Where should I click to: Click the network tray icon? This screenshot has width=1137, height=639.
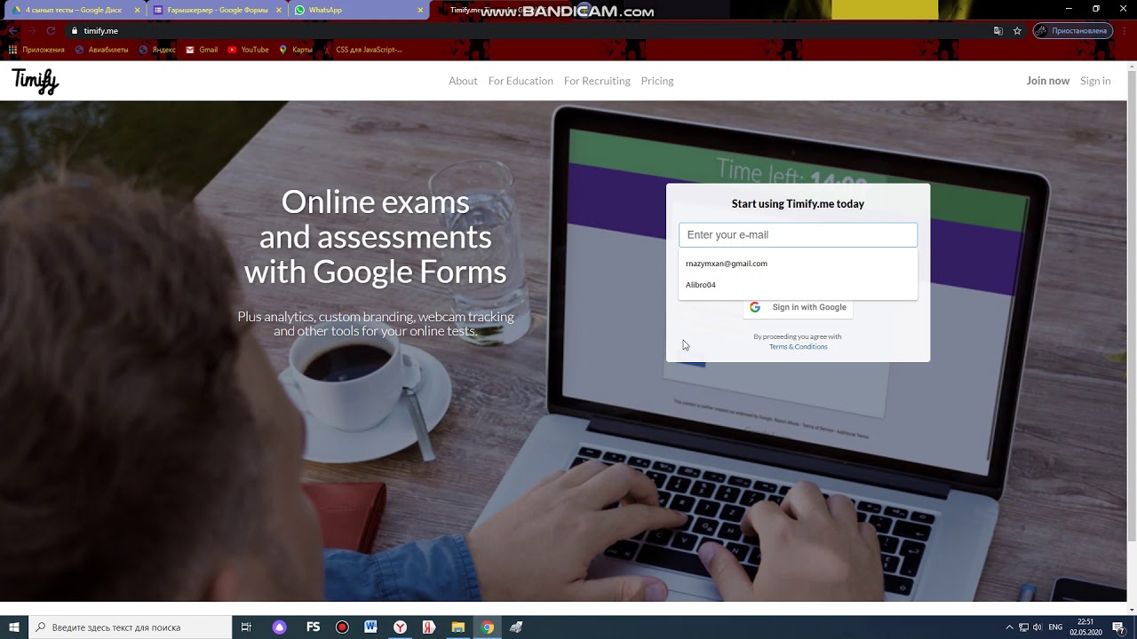pyautogui.click(x=1023, y=627)
